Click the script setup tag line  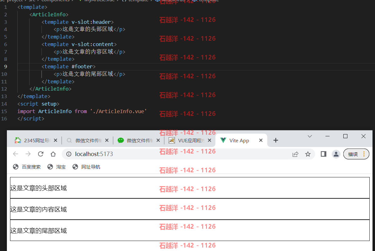click(x=38, y=104)
